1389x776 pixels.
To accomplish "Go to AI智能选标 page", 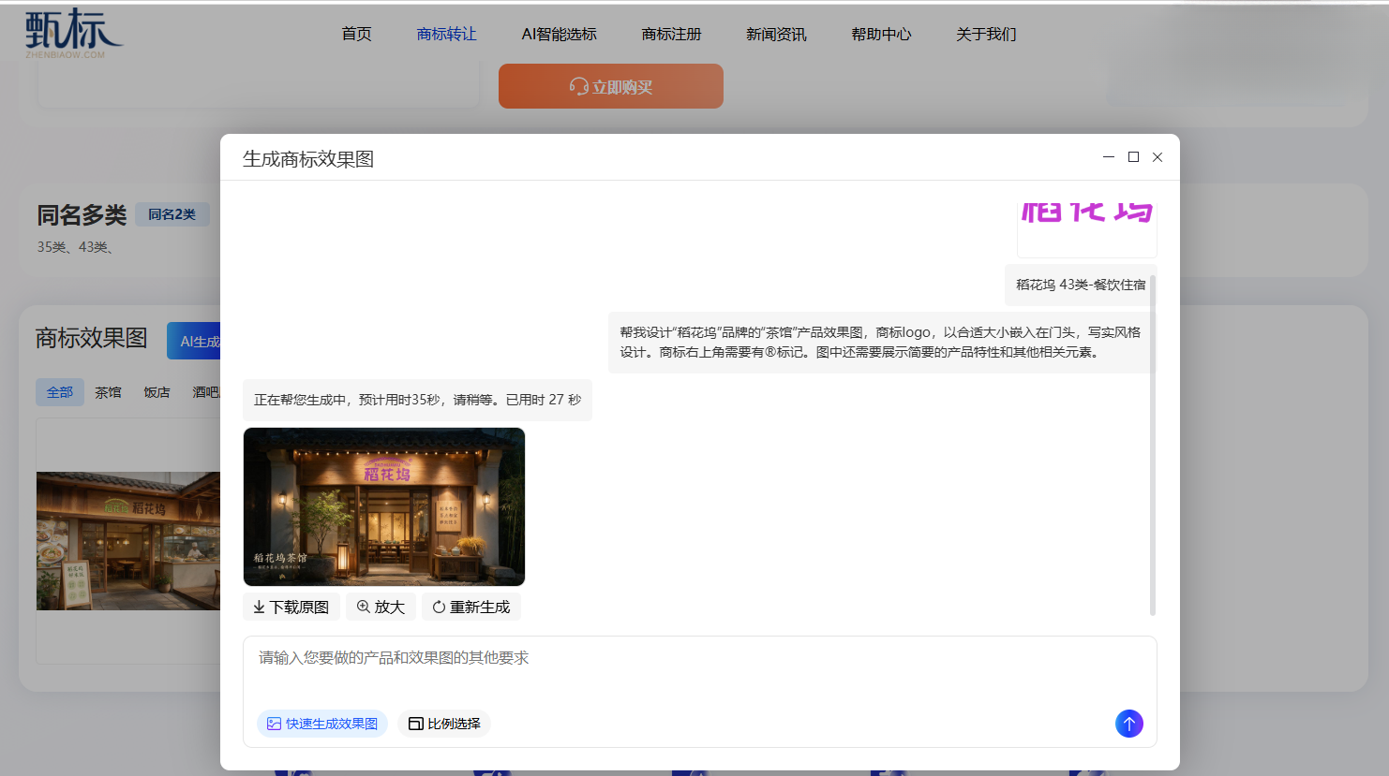I will coord(559,35).
